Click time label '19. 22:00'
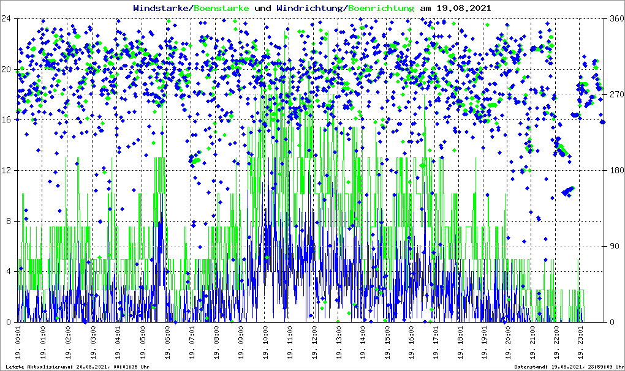This screenshot has width=625, height=371. pyautogui.click(x=556, y=342)
